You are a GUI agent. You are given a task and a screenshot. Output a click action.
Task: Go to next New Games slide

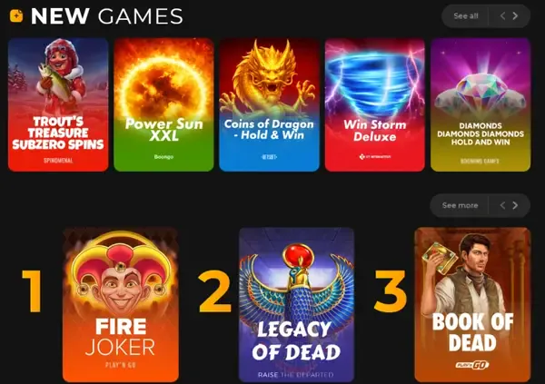(x=515, y=15)
